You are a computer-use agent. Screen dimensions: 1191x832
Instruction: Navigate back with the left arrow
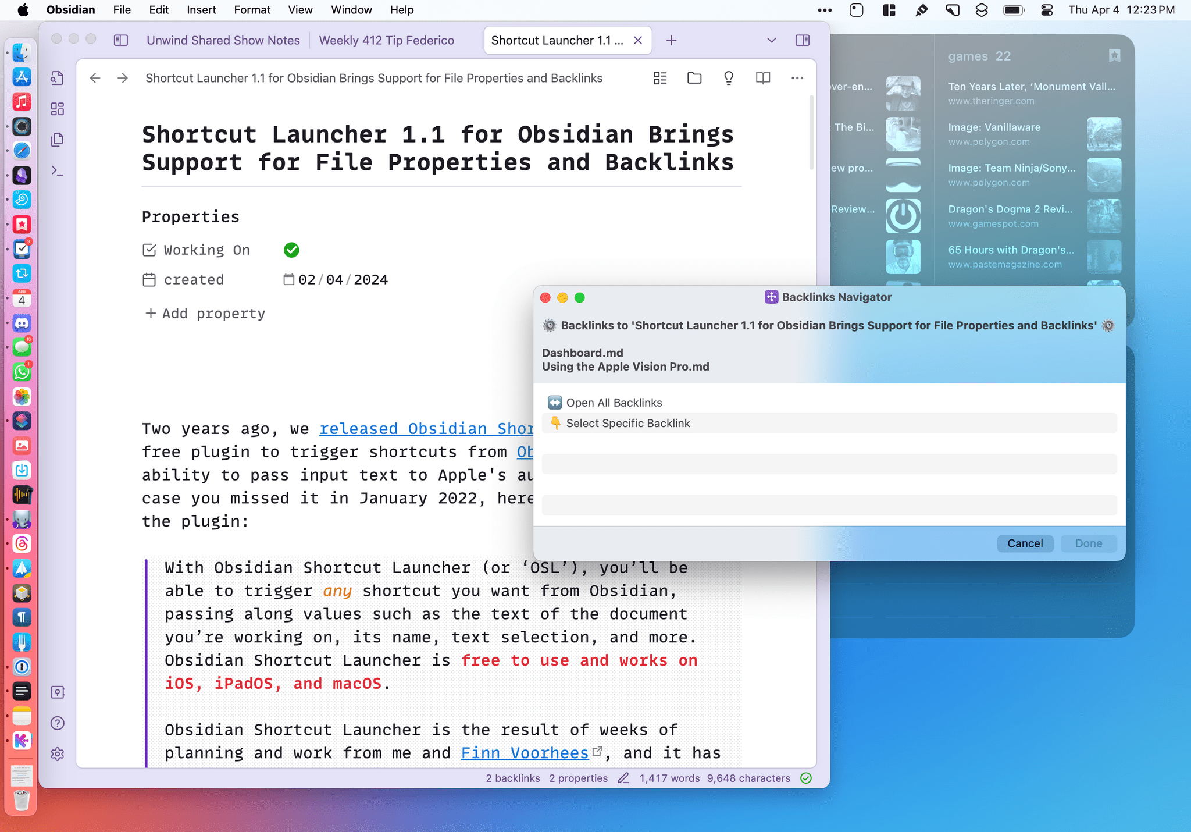point(95,78)
